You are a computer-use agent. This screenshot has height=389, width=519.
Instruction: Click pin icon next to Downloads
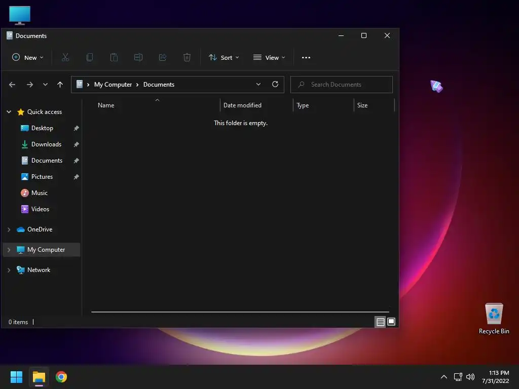click(x=76, y=144)
